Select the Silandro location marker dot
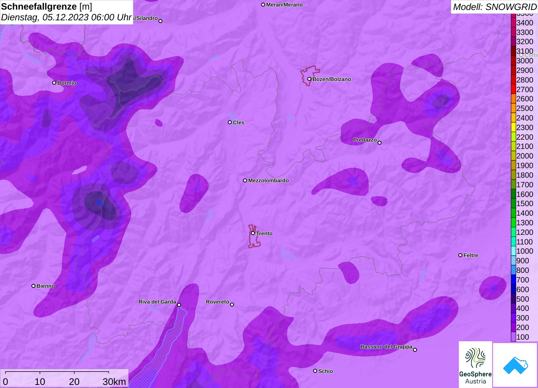 tap(161, 21)
